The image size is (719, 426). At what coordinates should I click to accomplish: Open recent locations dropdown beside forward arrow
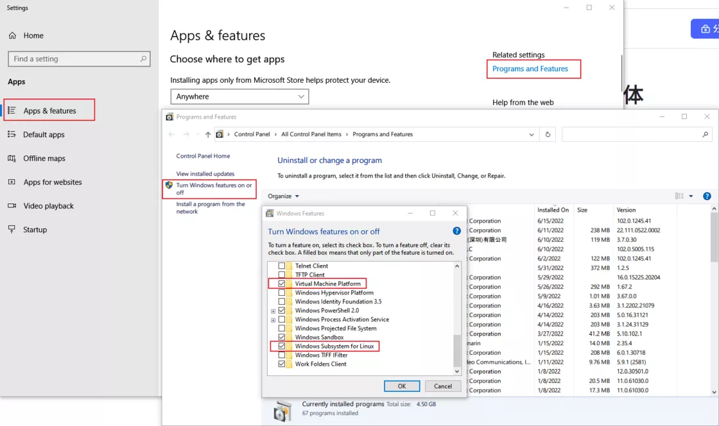[197, 134]
